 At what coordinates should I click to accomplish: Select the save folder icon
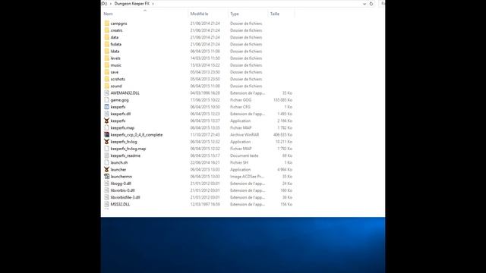(x=106, y=72)
